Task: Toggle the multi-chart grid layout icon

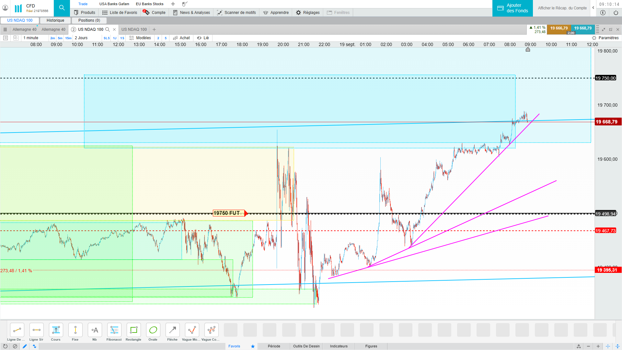Action: tap(16, 38)
